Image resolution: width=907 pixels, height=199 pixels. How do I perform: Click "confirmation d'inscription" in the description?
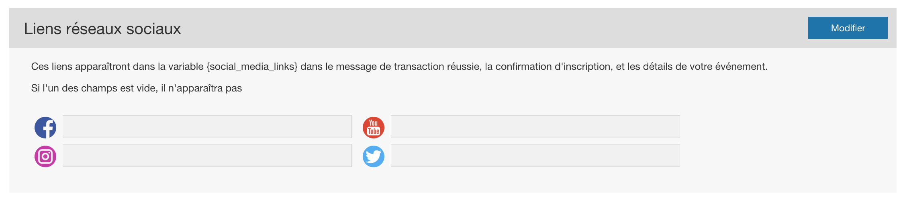554,67
